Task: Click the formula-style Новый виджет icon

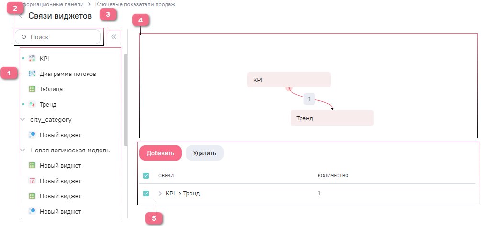Action: point(32,181)
